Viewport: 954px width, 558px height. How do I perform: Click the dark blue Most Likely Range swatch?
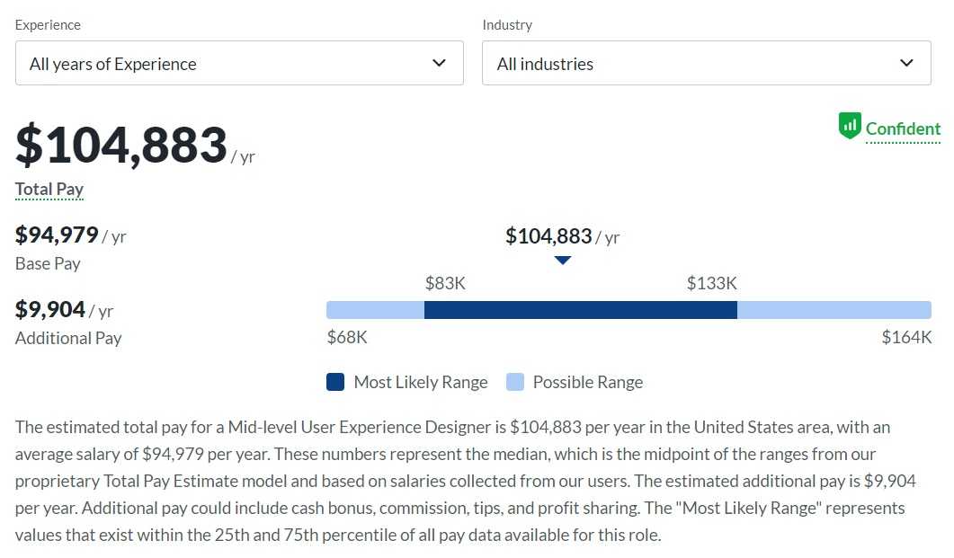(335, 382)
